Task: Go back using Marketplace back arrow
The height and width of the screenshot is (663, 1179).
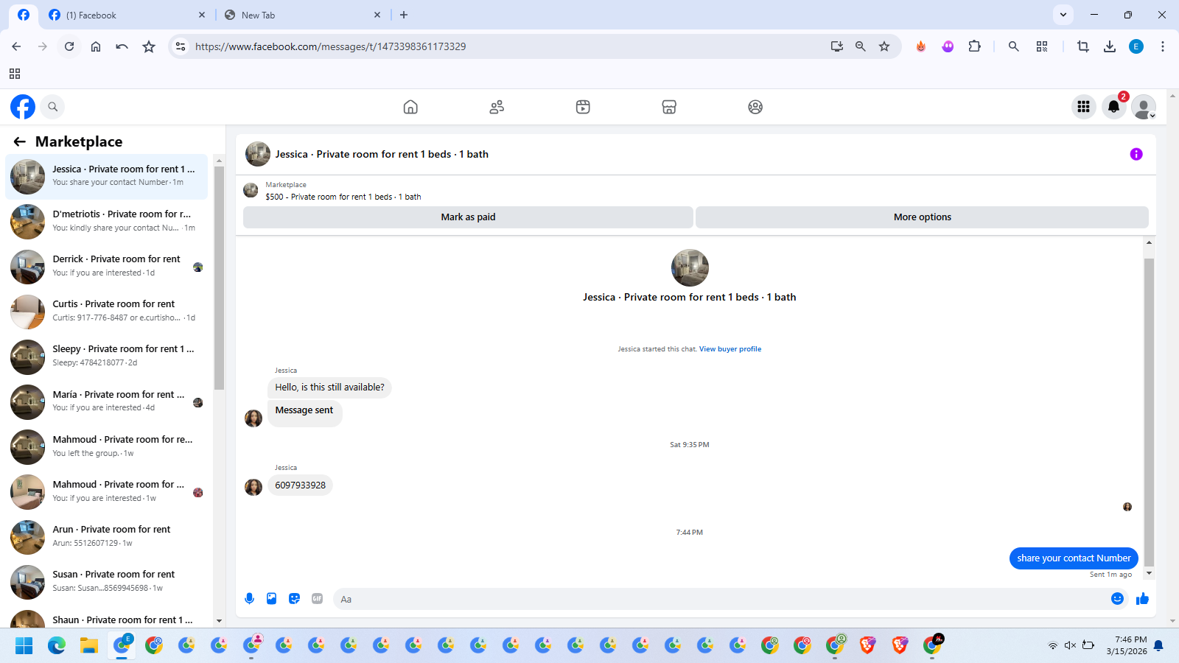Action: tap(20, 141)
